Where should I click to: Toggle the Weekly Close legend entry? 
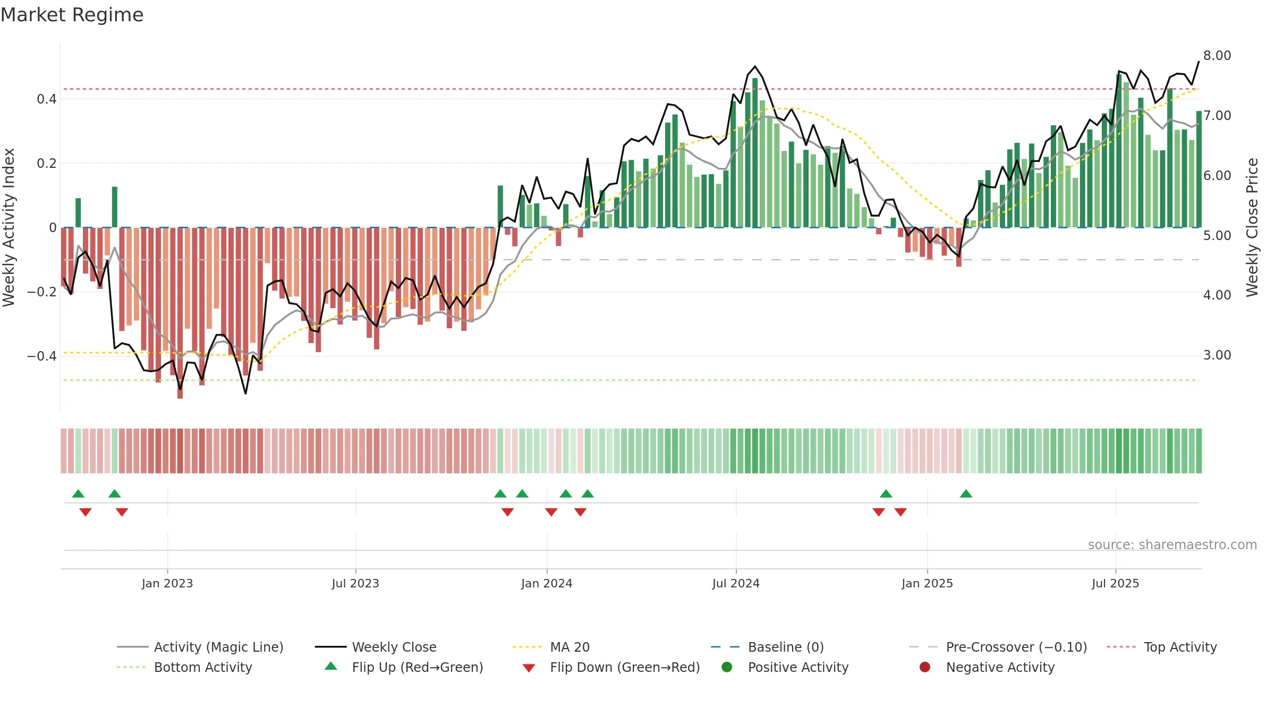coord(376,647)
